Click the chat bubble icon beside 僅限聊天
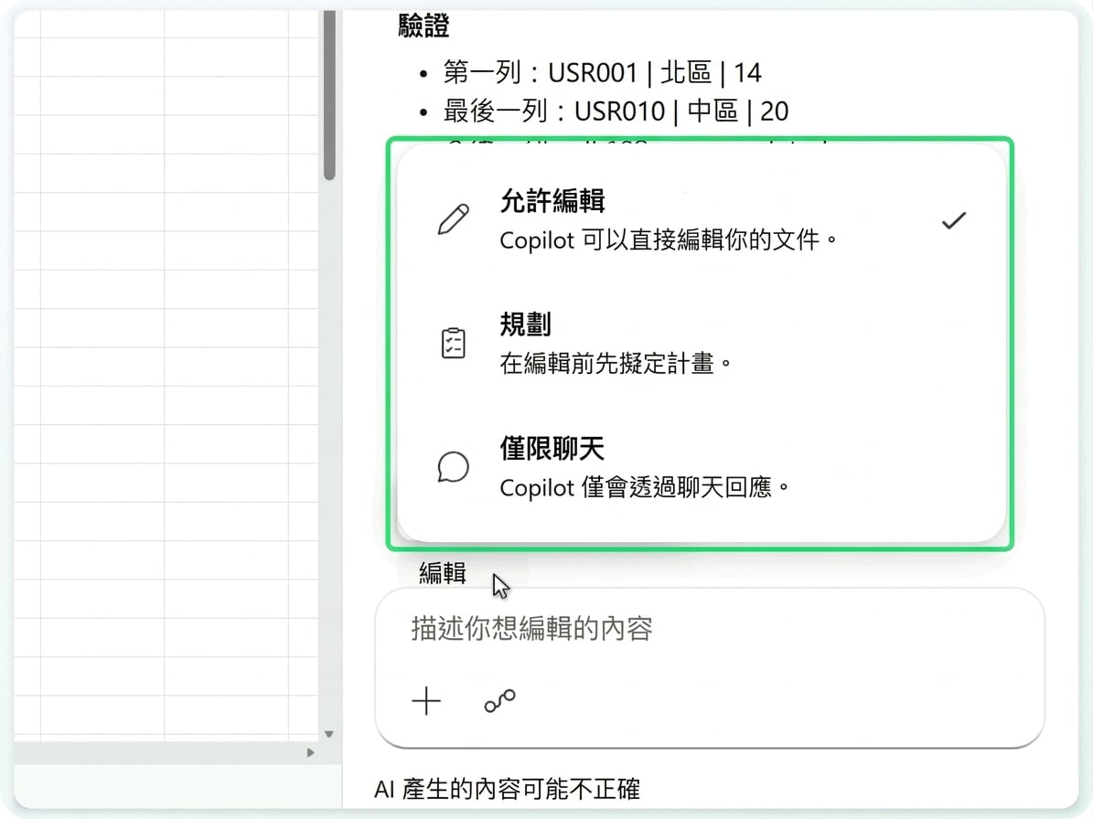The image size is (1093, 819). 453,467
